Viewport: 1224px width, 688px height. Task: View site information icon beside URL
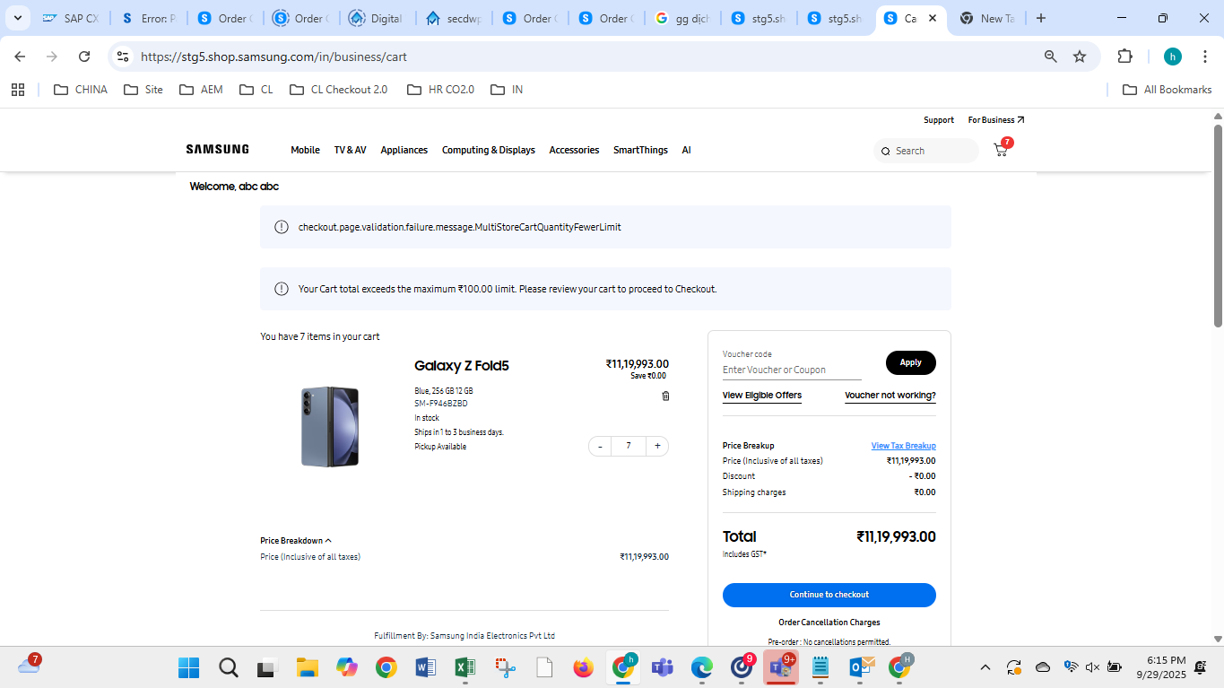tap(123, 57)
